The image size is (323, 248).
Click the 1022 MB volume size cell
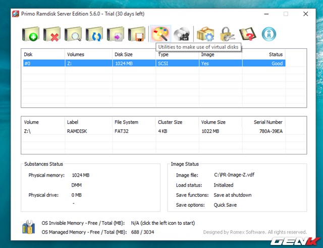[x=210, y=131]
